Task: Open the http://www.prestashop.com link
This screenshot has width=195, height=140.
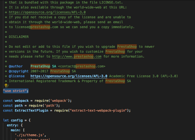Action: 77,56
